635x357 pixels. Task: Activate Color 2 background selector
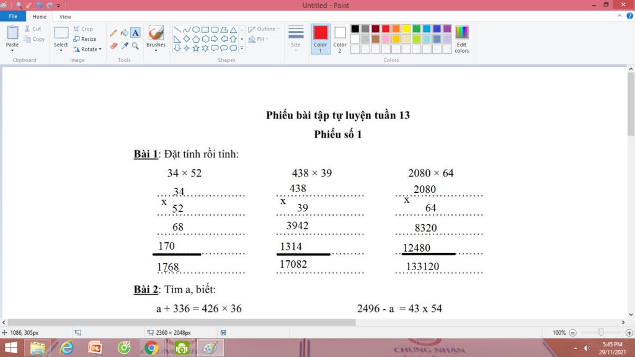pyautogui.click(x=340, y=39)
